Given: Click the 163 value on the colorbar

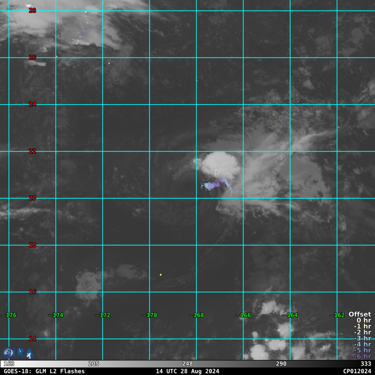Looking at the screenshot, I should [x=9, y=364].
